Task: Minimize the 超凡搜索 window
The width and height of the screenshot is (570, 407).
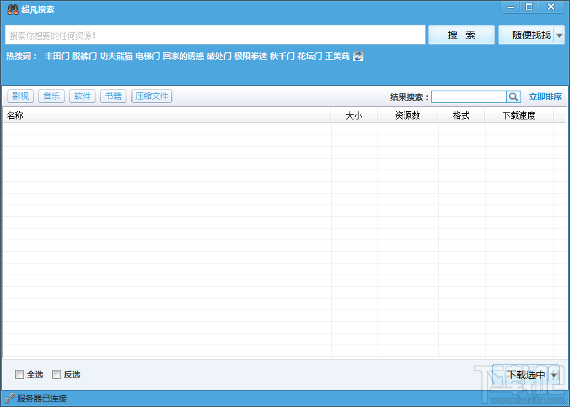Action: tap(511, 7)
